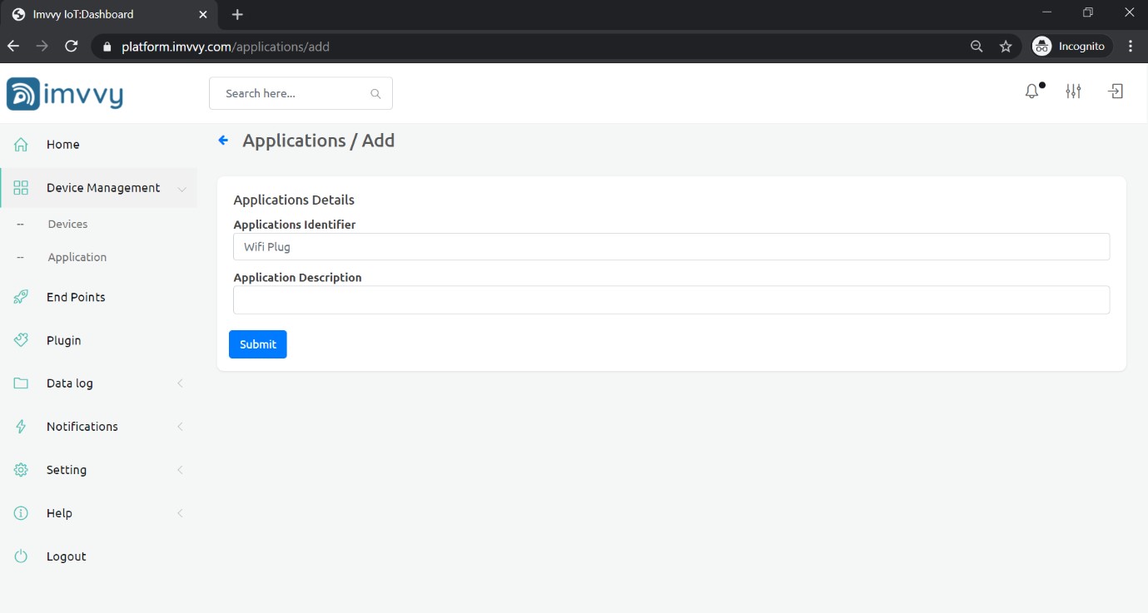Image resolution: width=1148 pixels, height=613 pixels.
Task: Open Chrome three-dot menu
Action: (1131, 47)
